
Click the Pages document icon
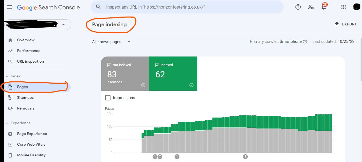(10, 87)
